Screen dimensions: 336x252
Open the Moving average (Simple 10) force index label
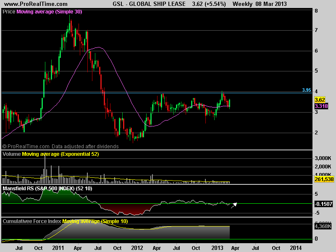(x=95, y=221)
